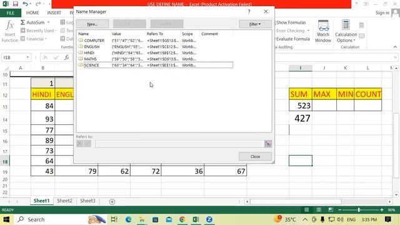
Task: Select HINDI header cell in sheet
Action: coord(42,94)
